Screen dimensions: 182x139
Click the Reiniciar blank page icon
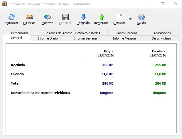(x=119, y=17)
